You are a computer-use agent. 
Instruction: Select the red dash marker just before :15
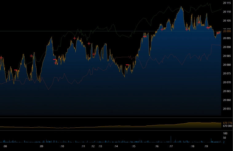click(x=127, y=65)
